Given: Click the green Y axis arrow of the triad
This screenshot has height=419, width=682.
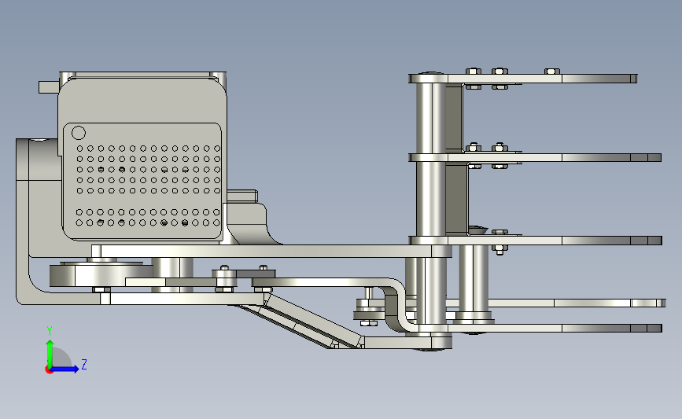Looking at the screenshot, I should coord(50,354).
